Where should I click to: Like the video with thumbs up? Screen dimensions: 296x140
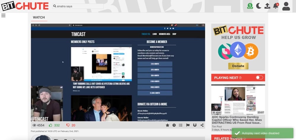point(50,125)
